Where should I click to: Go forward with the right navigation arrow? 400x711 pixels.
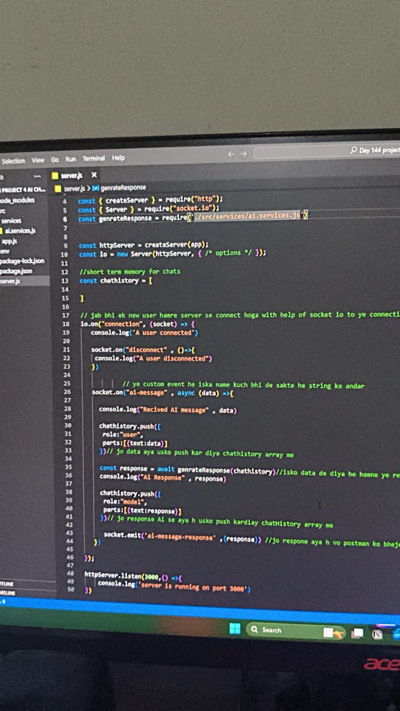[x=243, y=154]
